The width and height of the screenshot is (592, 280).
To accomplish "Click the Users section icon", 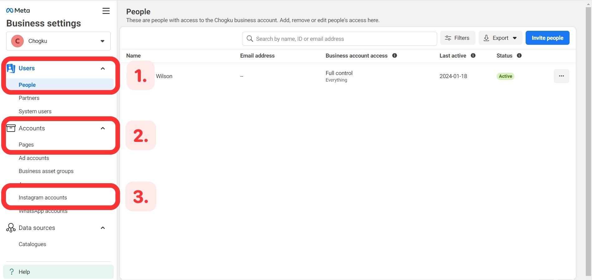I will (11, 68).
